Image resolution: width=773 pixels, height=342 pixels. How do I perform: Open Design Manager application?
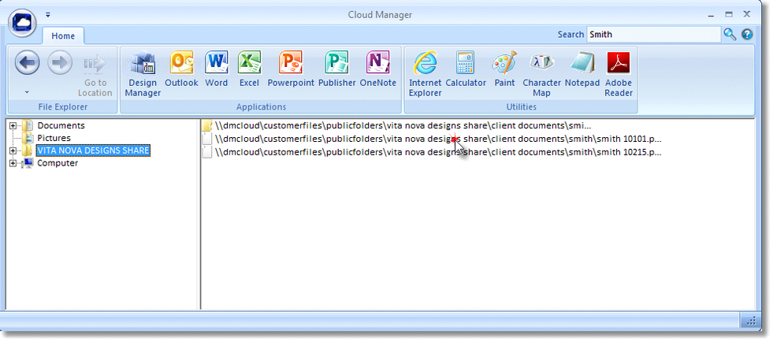[143, 73]
